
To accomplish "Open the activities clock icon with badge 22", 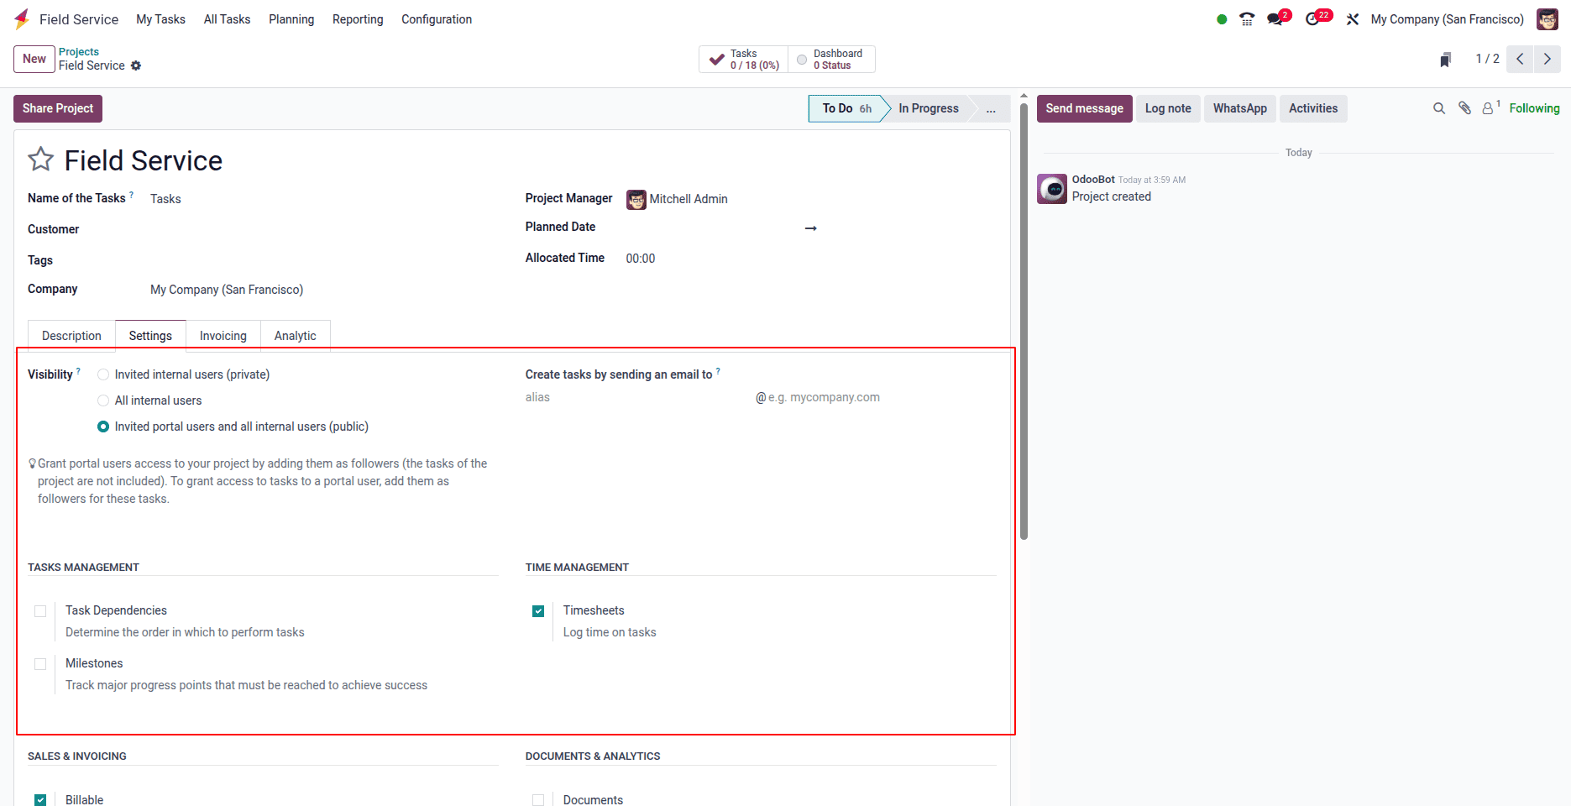I will (x=1312, y=19).
